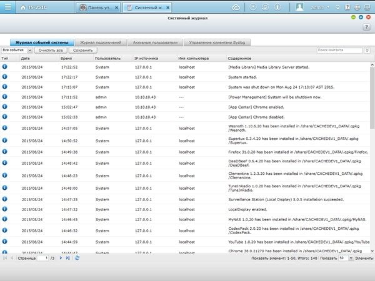Open the background tasks icon
Viewport: 375px width, 281px height.
pyautogui.click(x=253, y=7)
